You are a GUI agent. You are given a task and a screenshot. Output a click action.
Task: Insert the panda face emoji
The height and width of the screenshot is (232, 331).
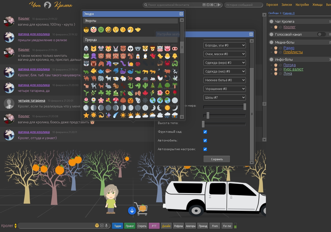click(130, 49)
